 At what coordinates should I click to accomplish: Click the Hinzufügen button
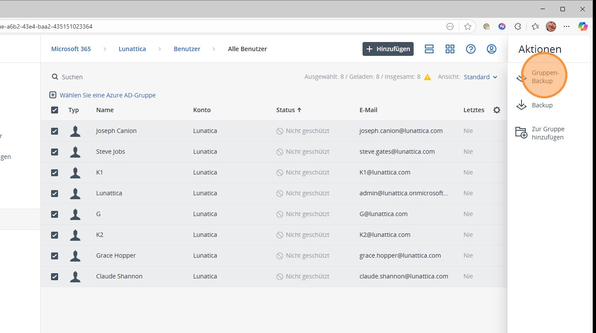(x=388, y=49)
